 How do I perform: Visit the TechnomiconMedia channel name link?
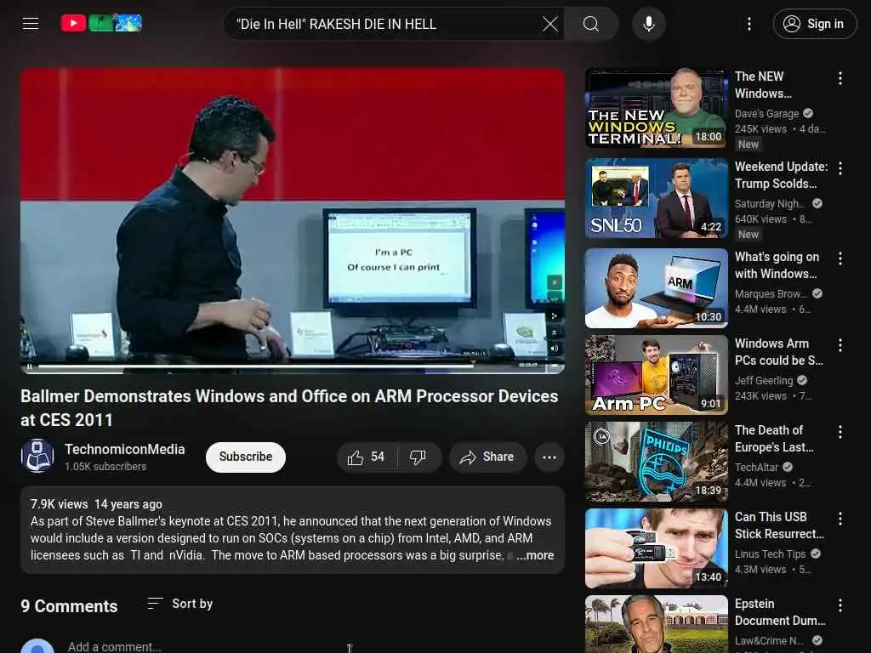click(124, 449)
